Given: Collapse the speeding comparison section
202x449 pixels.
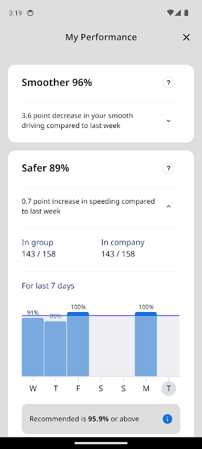Looking at the screenshot, I should click(168, 206).
